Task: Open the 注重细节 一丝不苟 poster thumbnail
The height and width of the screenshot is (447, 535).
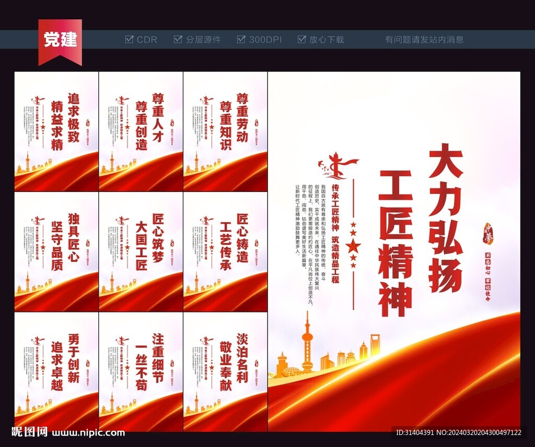Action: coord(141,372)
